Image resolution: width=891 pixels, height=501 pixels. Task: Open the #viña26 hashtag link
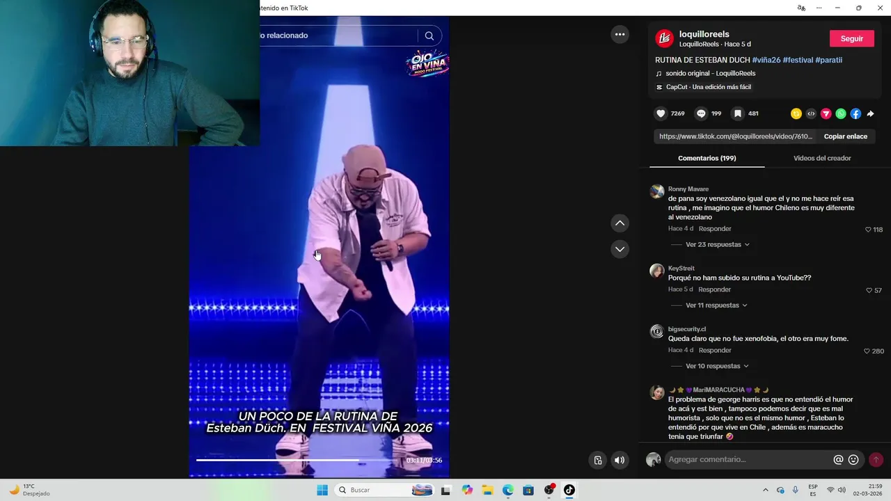[x=766, y=60]
